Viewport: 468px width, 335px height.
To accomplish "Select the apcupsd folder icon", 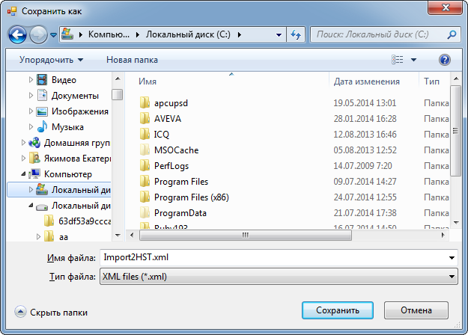I will pyautogui.click(x=145, y=103).
